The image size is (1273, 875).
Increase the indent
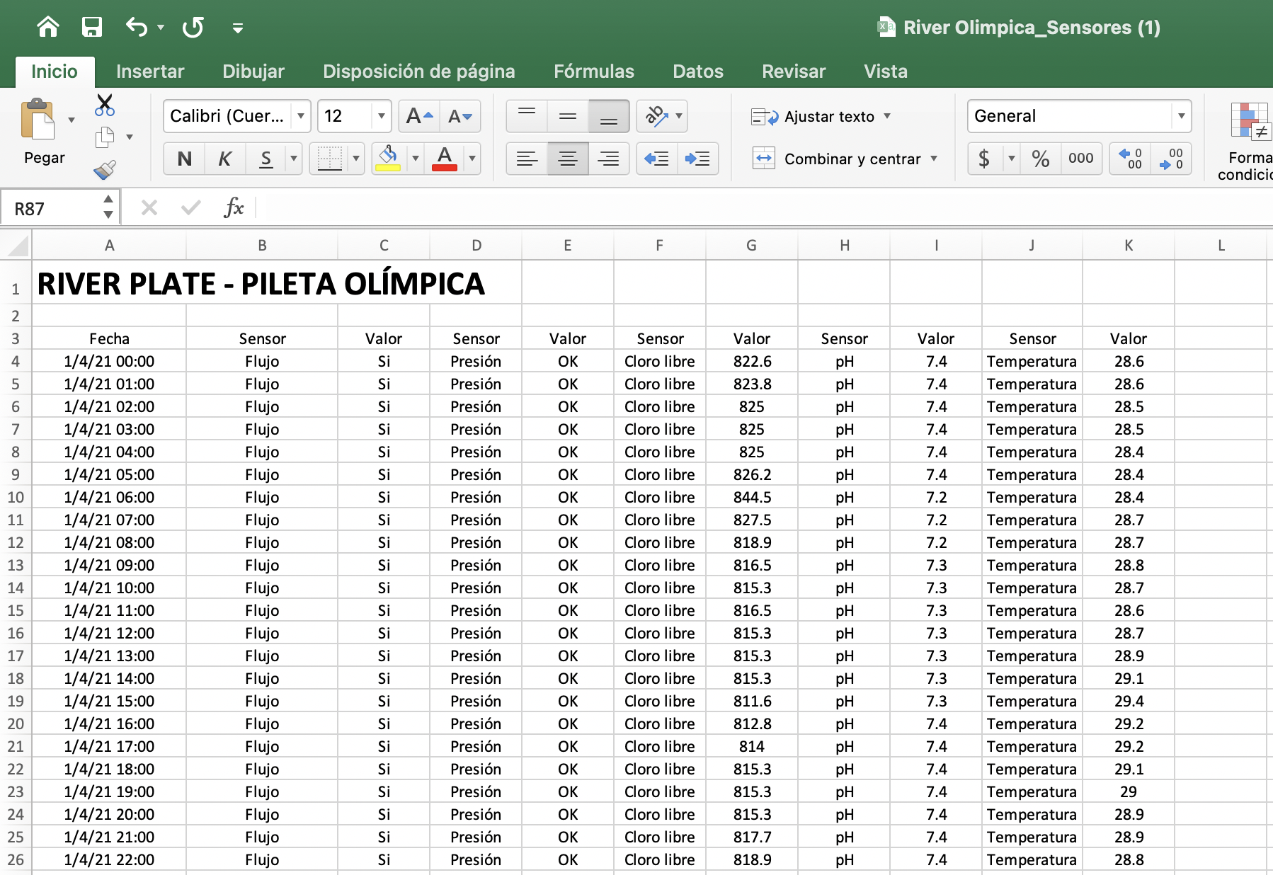pyautogui.click(x=698, y=159)
